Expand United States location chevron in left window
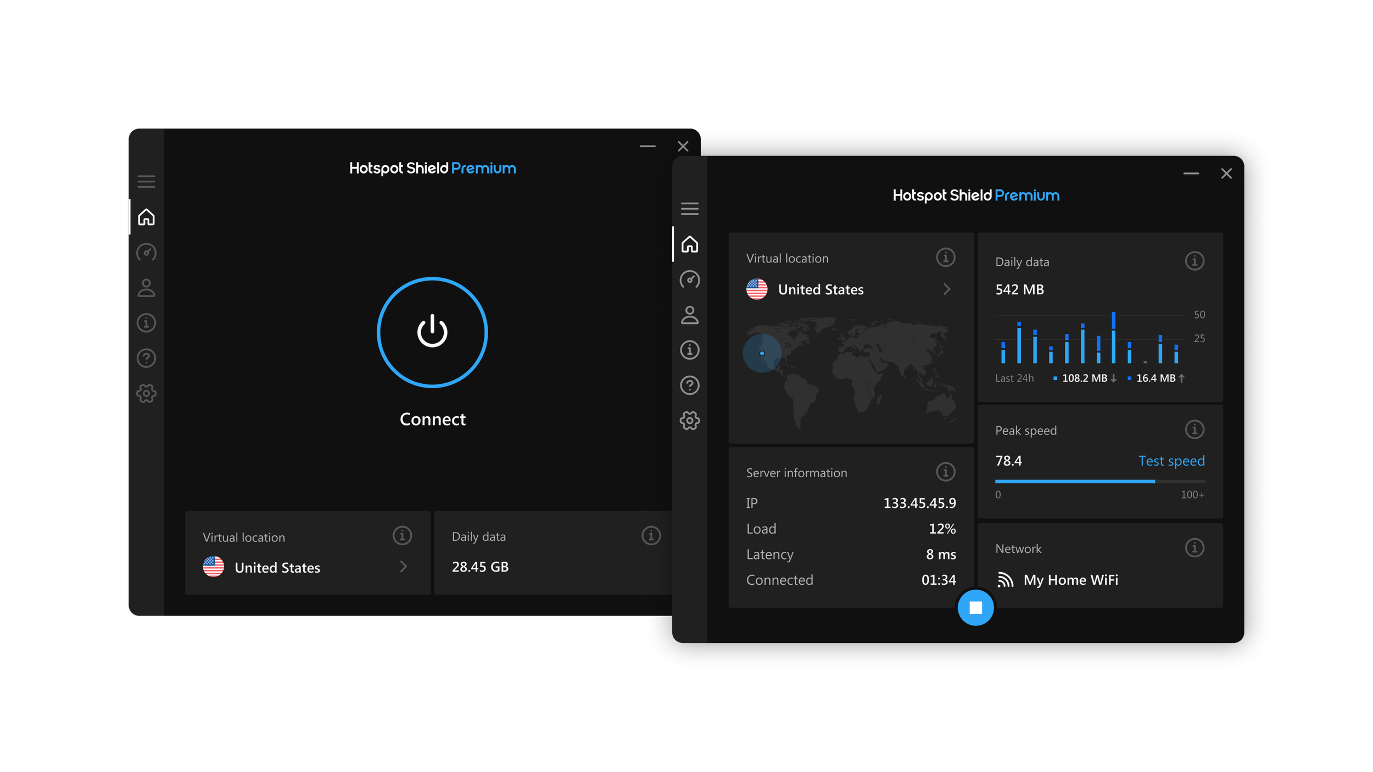This screenshot has width=1373, height=772. click(x=404, y=567)
